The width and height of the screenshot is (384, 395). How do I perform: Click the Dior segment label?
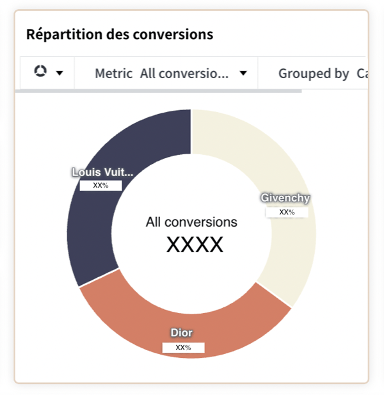182,332
